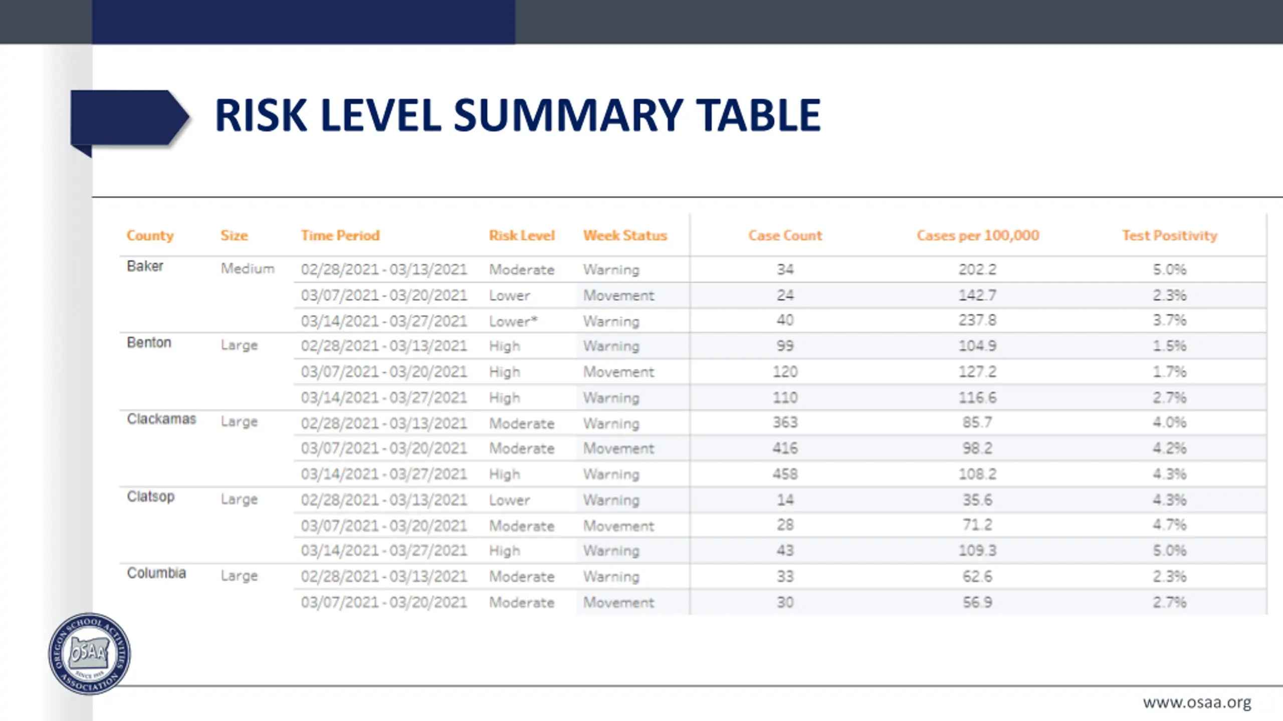The height and width of the screenshot is (721, 1283).
Task: Click case count 14 for Clatsop
Action: tap(785, 500)
